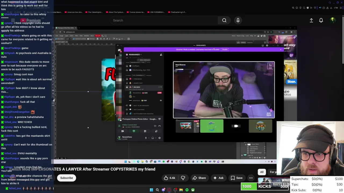Deafen Discord headphones
Viewport: 344px width, 193px height.
tap(153, 138)
